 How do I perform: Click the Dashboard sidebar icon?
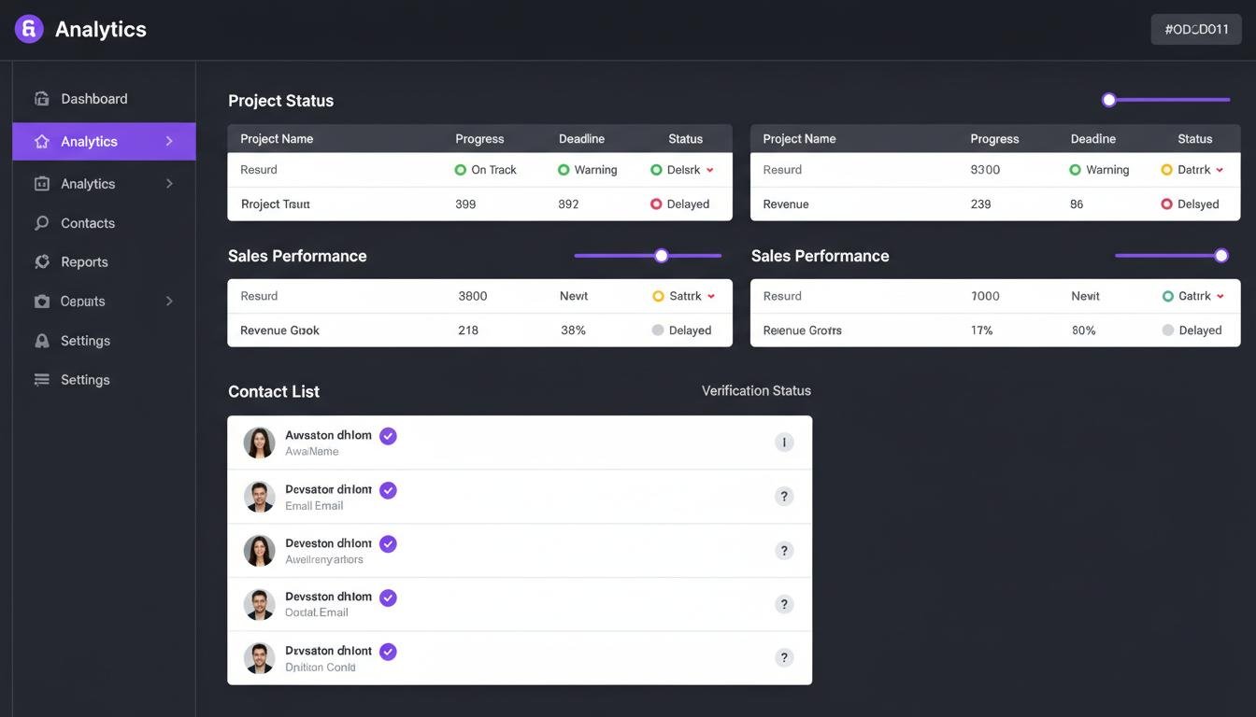41,99
